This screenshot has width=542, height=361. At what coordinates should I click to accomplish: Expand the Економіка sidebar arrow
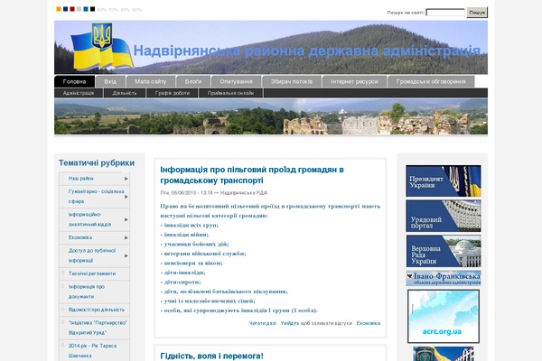click(126, 237)
